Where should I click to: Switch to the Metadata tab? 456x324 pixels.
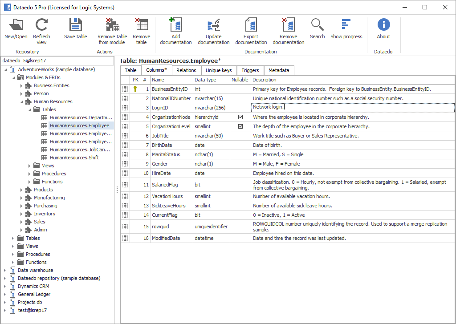pos(279,70)
